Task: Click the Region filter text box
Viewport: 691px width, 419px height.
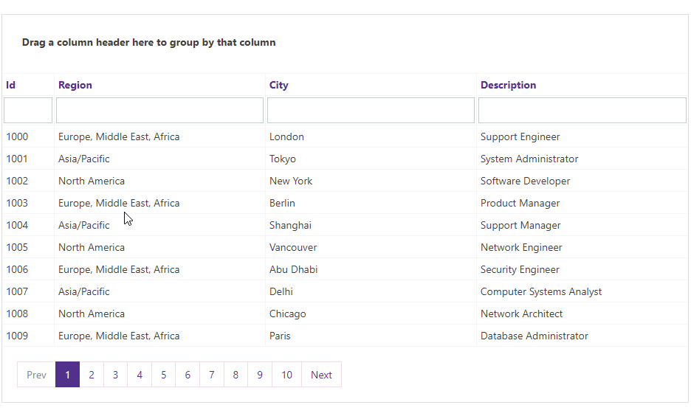Action: click(x=159, y=111)
